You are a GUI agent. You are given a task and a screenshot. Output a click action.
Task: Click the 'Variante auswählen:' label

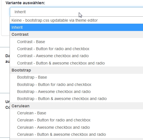click(25, 3)
